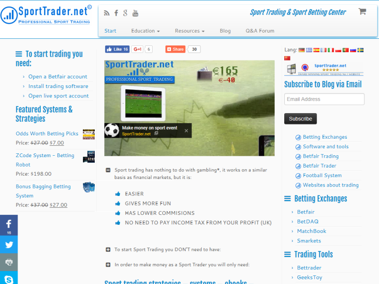This screenshot has width=379, height=284.
Task: Go to the Start menu item
Action: (110, 31)
